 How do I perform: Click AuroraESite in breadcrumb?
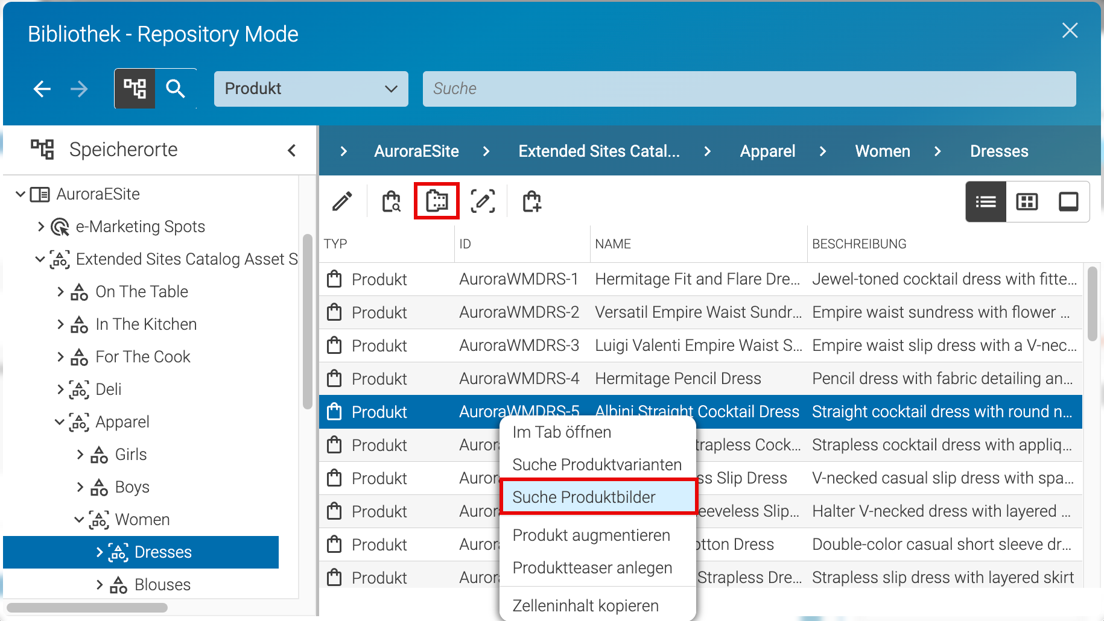(416, 151)
